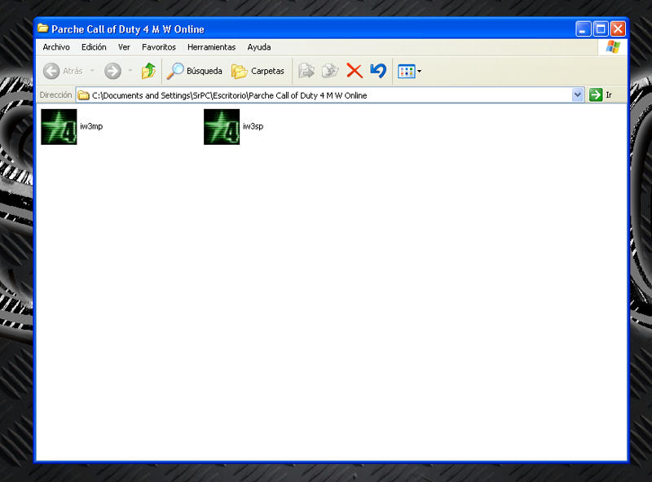This screenshot has height=482, width=652.
Task: Minimize the Parche Call of Duty window
Action: point(583,29)
